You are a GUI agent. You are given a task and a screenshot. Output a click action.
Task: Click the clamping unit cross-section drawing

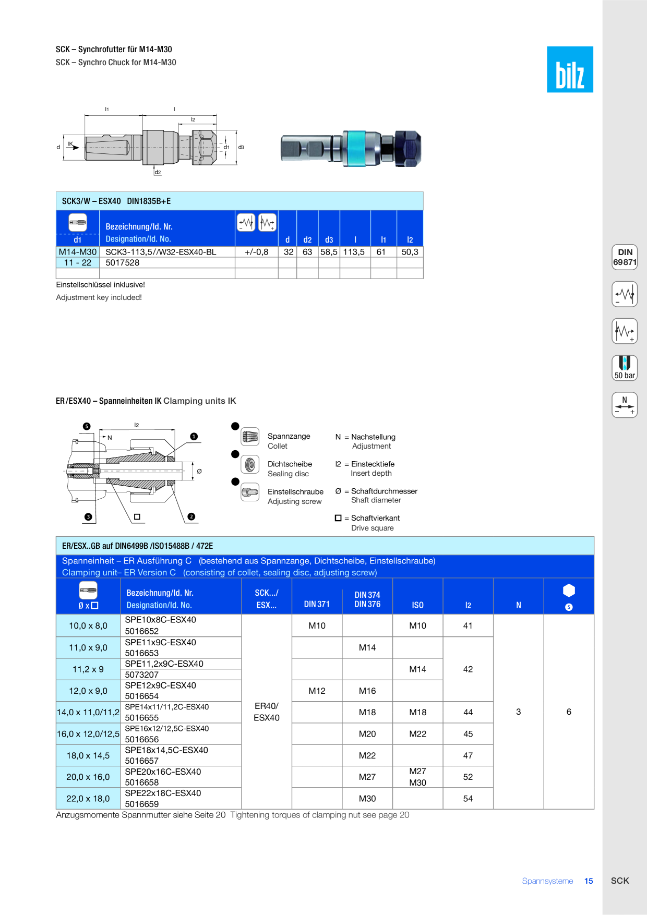point(134,473)
